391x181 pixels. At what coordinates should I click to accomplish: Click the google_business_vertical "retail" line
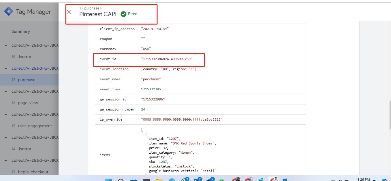[183, 171]
